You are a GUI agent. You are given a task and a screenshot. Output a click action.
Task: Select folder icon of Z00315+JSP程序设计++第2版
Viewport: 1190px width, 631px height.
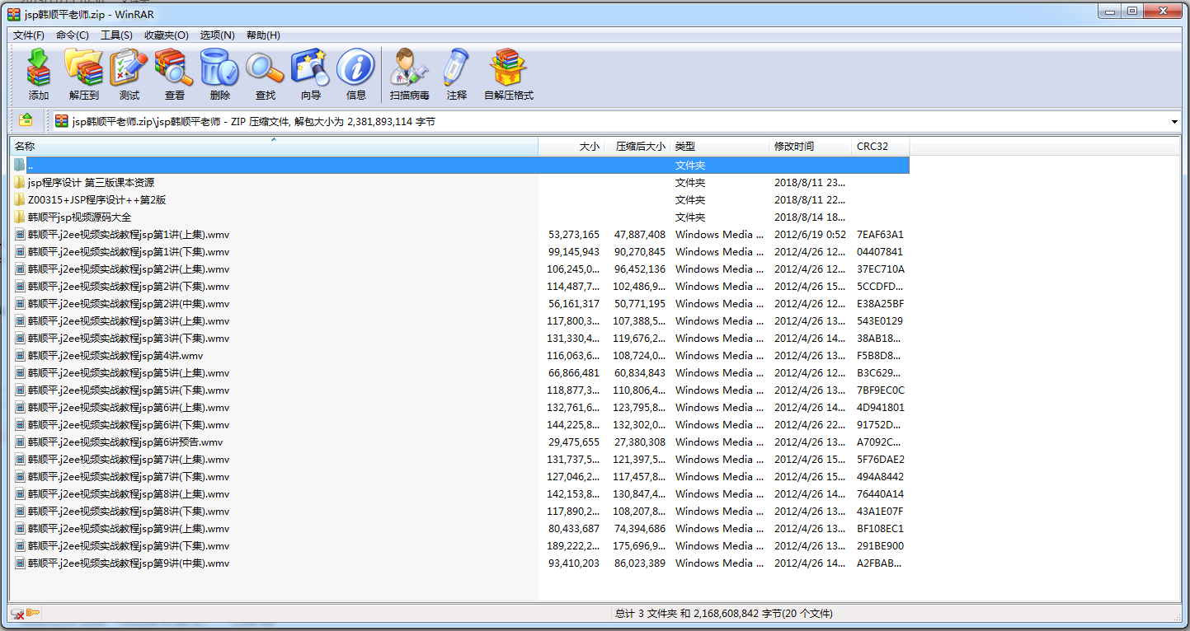coord(20,199)
